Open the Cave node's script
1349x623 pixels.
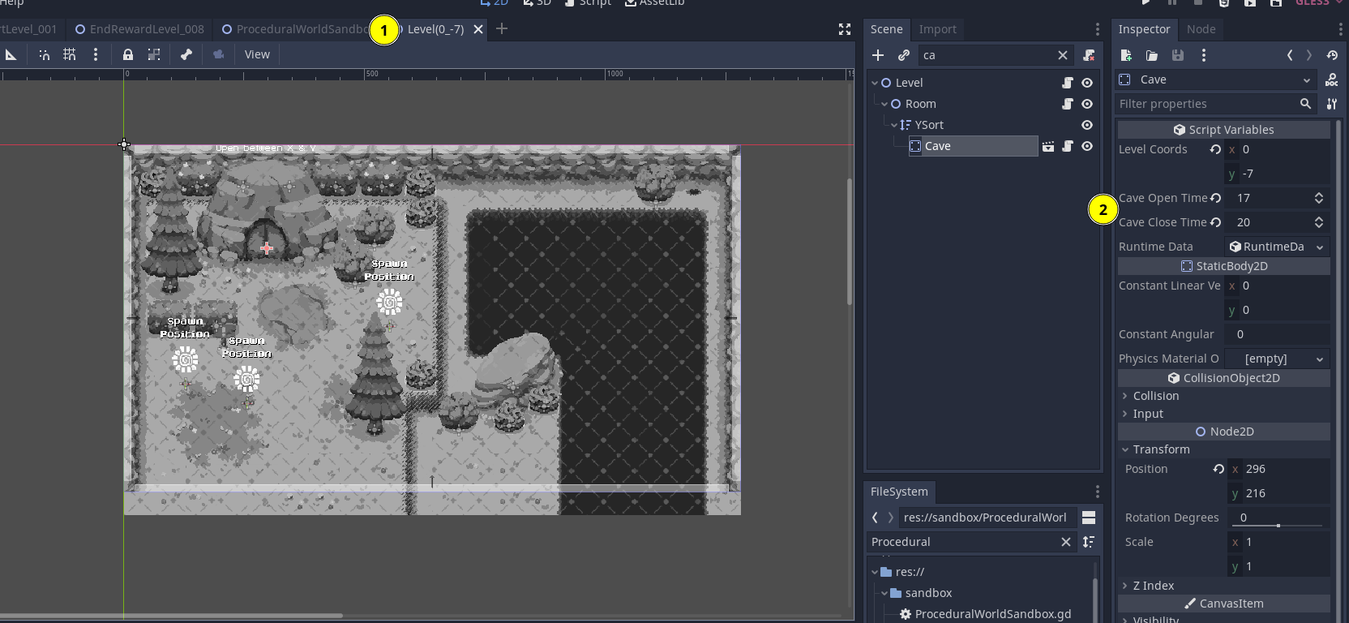point(1068,146)
